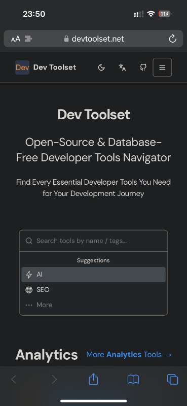The image size is (187, 406).
Task: Click the large Dev Toolset page title
Action: [x=93, y=115]
